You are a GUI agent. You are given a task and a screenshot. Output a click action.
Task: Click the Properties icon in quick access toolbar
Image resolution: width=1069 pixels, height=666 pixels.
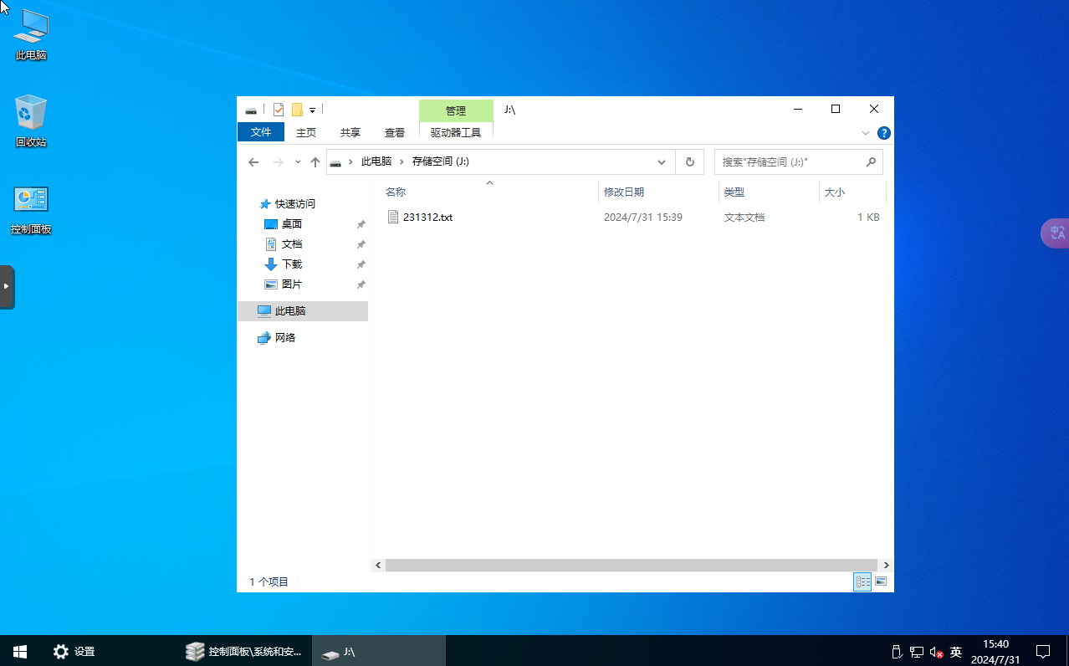tap(279, 110)
